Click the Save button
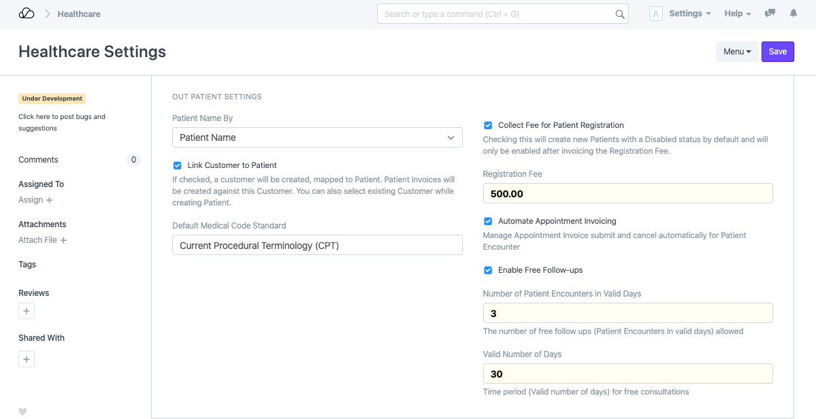816x419 pixels. [x=777, y=52]
